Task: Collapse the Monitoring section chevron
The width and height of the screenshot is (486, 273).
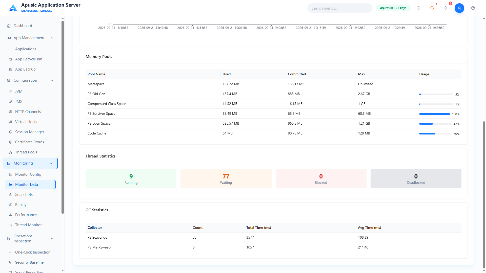Action: 51,163
